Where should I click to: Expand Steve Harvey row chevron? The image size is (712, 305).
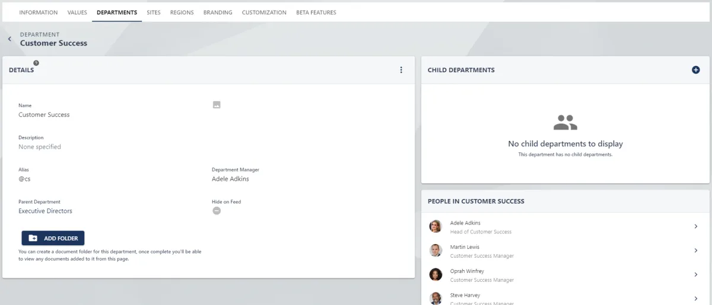(x=696, y=298)
